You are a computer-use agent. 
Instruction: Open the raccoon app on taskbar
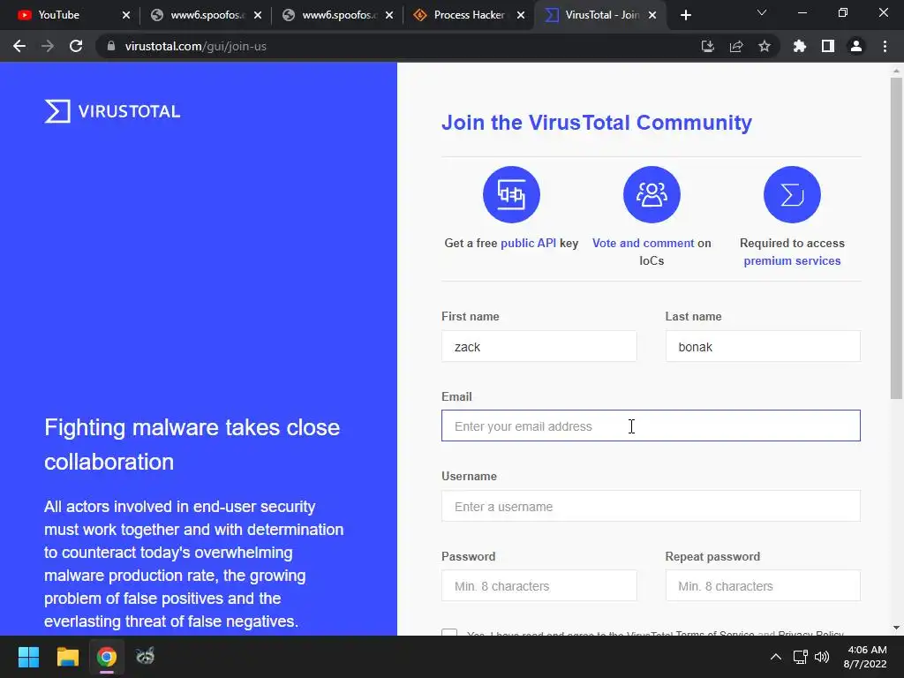pos(146,657)
